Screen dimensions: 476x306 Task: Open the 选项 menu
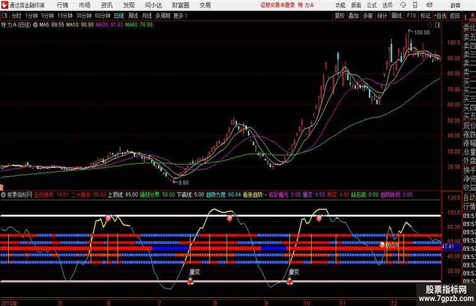pyautogui.click(x=387, y=5)
